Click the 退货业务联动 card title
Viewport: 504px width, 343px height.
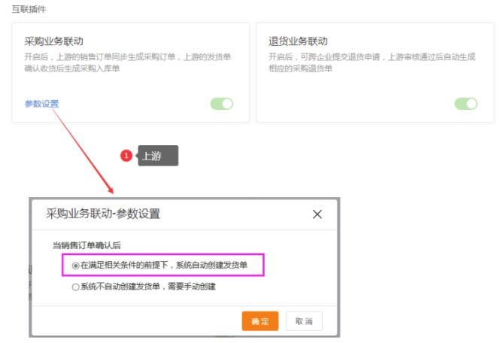[298, 41]
